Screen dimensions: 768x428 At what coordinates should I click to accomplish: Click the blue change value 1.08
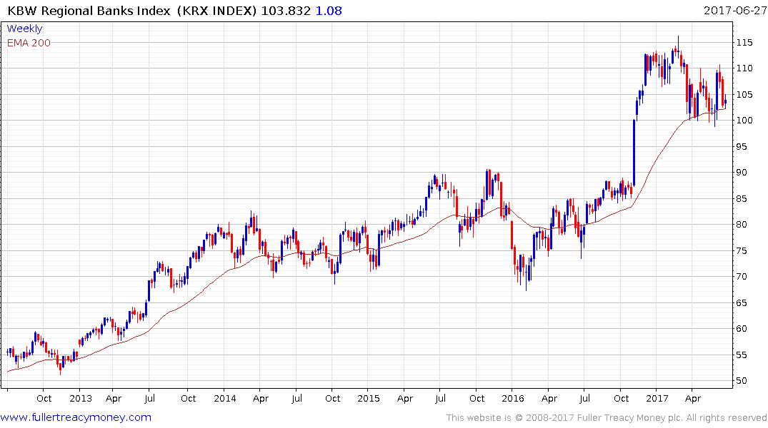328,11
